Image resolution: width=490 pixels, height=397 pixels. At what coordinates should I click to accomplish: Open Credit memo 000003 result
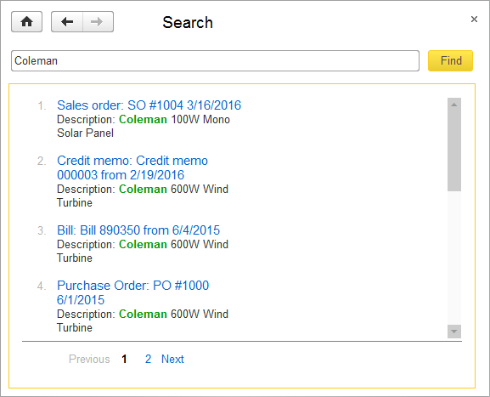(x=132, y=167)
